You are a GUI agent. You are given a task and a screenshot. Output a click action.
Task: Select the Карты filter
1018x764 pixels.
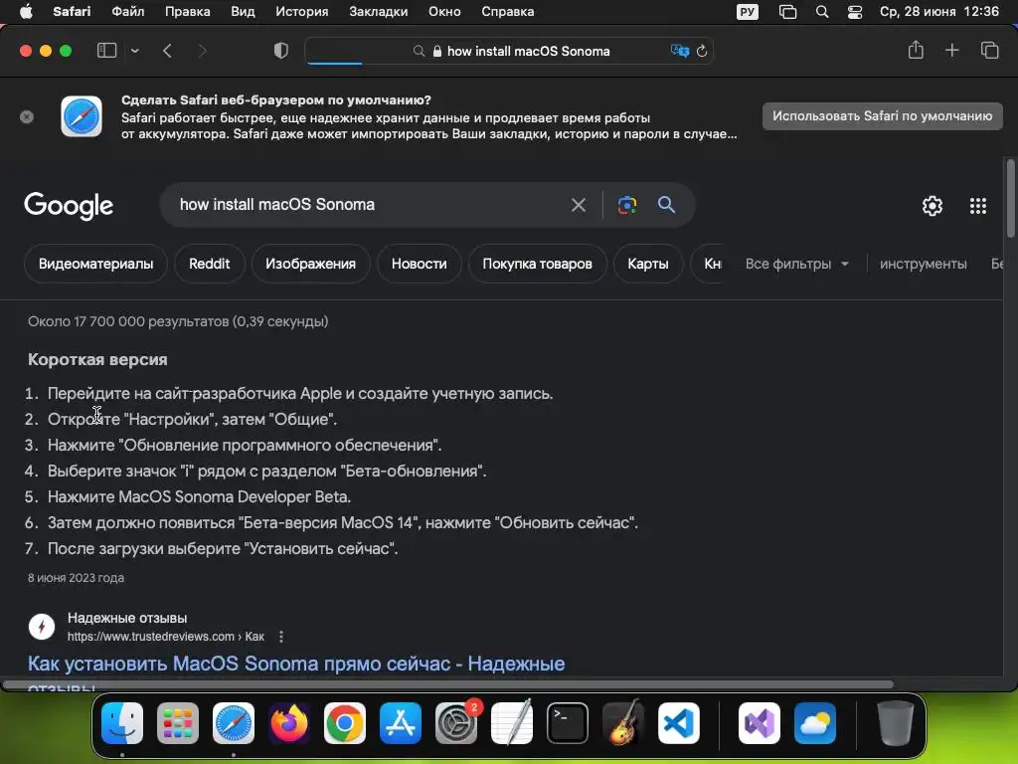pos(648,264)
